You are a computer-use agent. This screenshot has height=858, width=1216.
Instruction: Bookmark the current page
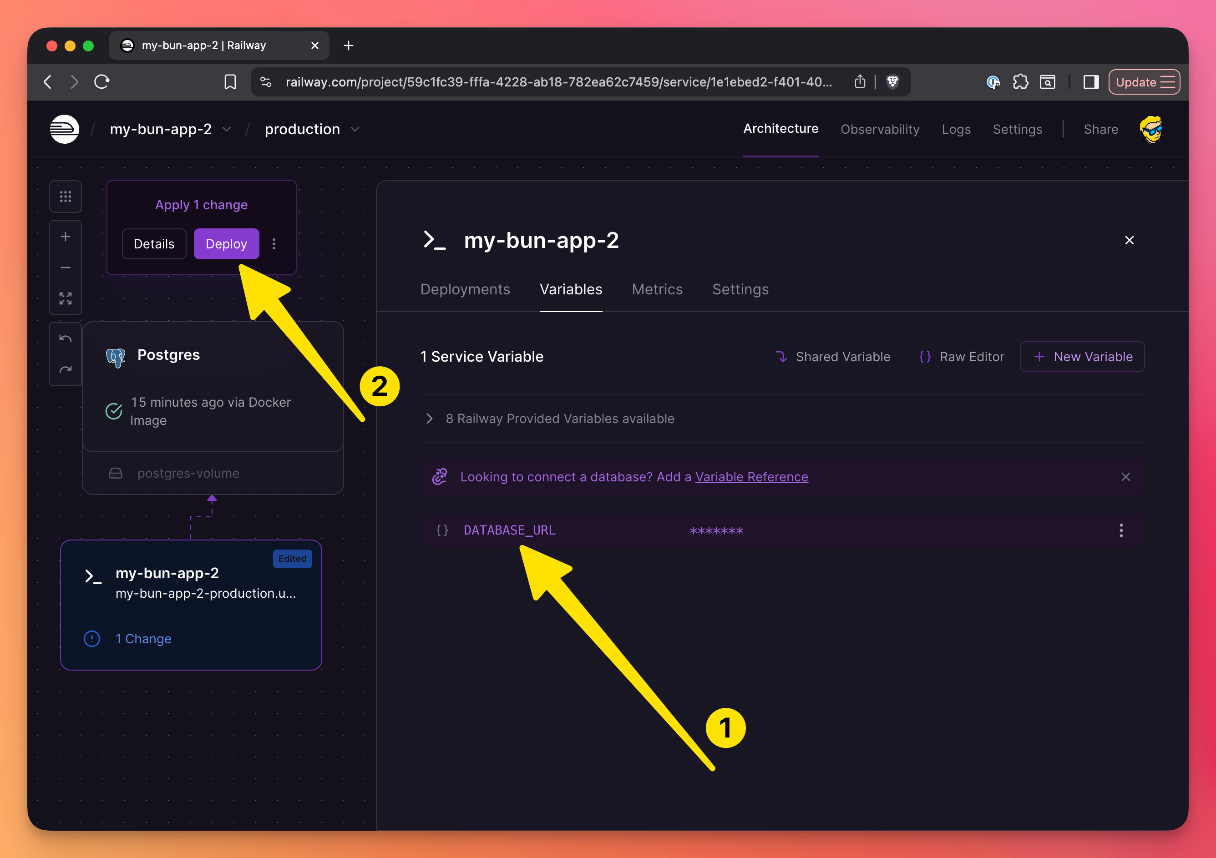pyautogui.click(x=230, y=82)
